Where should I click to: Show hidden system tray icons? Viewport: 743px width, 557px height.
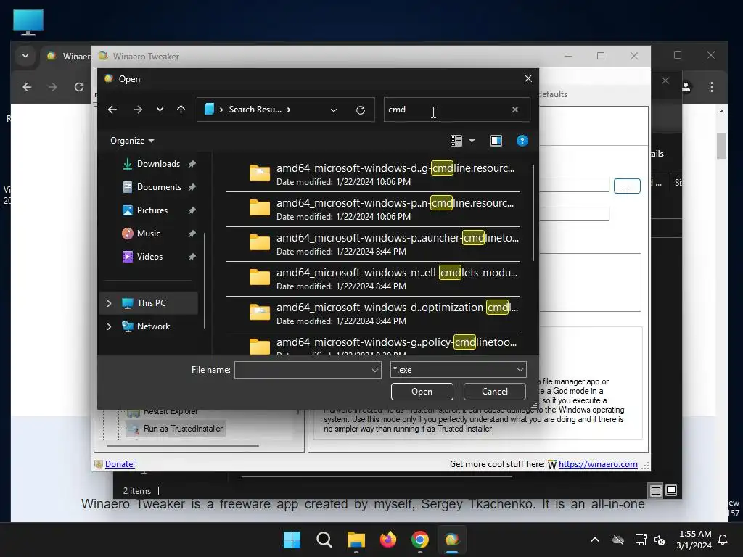pyautogui.click(x=595, y=540)
